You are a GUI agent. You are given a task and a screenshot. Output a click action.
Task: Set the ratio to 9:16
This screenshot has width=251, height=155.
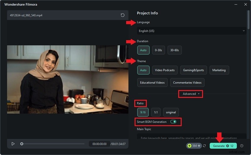coord(143,112)
